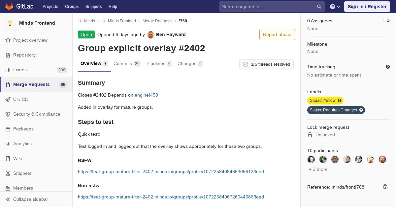Click the !768 breadcrumb
The height and width of the screenshot is (207, 396).
pos(183,21)
